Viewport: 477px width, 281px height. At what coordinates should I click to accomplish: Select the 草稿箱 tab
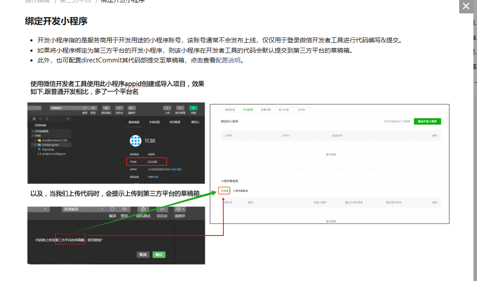click(x=225, y=191)
